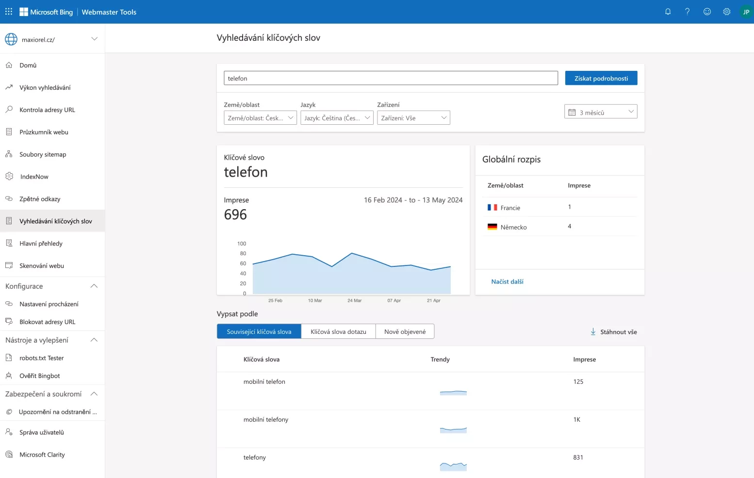Click the Nastavení procházení icon

9,304
